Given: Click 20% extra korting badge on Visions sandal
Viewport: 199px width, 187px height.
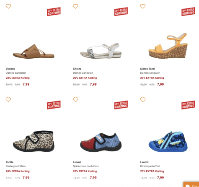Looking at the screenshot, I should [x=54, y=12].
